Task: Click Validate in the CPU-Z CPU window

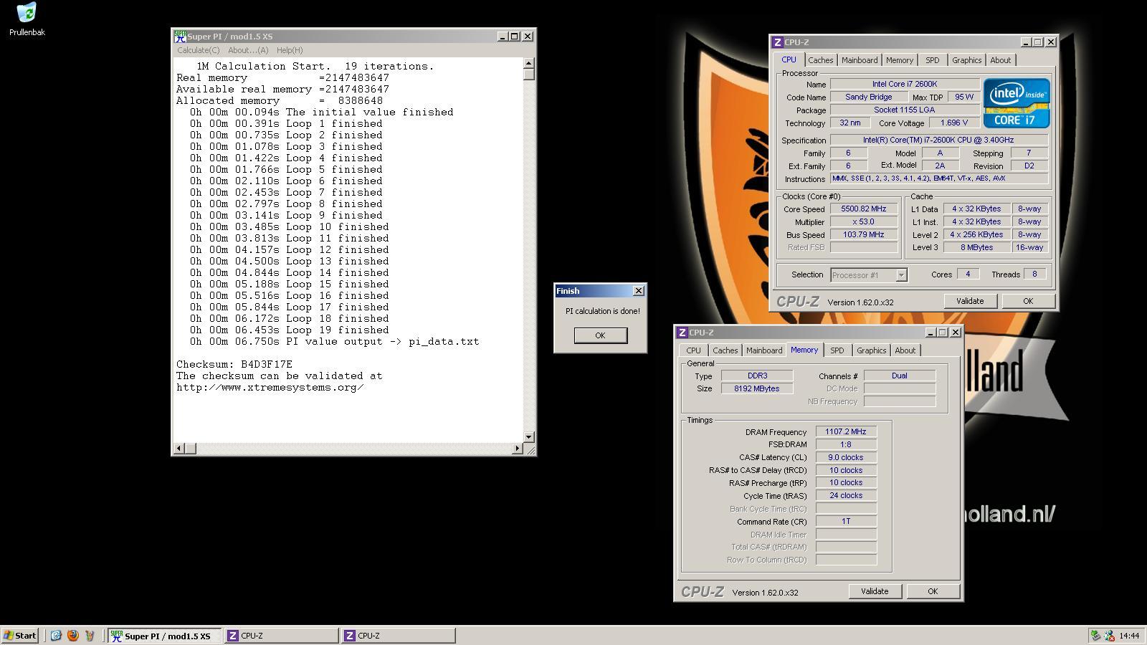Action: pyautogui.click(x=970, y=301)
